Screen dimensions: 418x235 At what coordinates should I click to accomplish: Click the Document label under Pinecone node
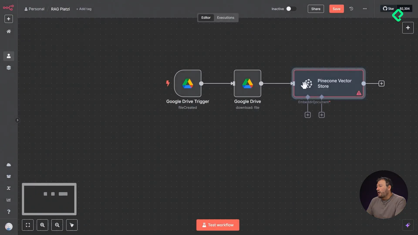(x=322, y=102)
